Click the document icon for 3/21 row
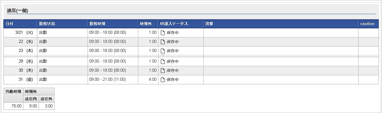This screenshot has height=113, width=382. click(x=163, y=33)
